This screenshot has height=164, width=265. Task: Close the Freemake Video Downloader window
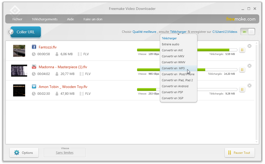pyautogui.click(x=255, y=9)
